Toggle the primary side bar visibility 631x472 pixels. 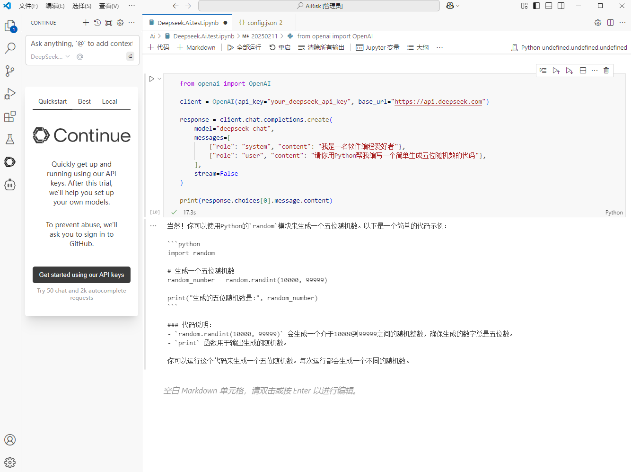pos(536,6)
